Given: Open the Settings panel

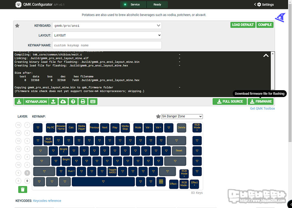Looking at the screenshot, I should (264, 5).
